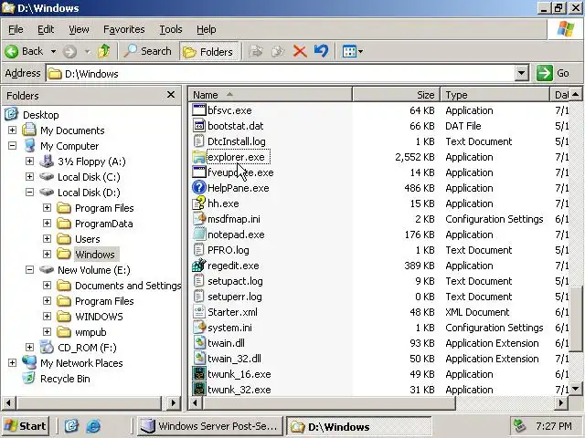Open the Help menu
The width and height of the screenshot is (585, 438).
click(207, 29)
